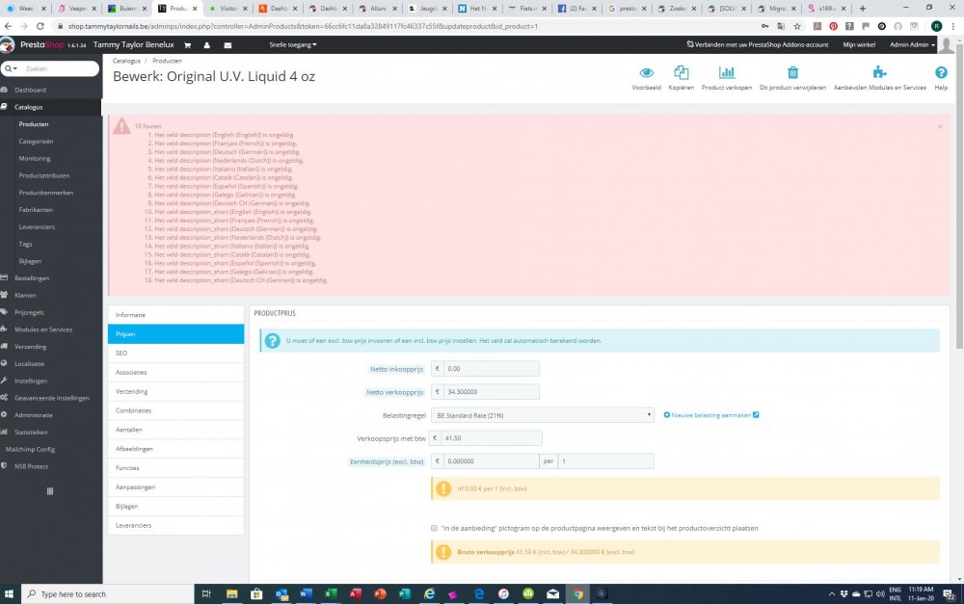Expand the Snelle toegang dropdown
The image size is (964, 604).
pyautogui.click(x=293, y=45)
